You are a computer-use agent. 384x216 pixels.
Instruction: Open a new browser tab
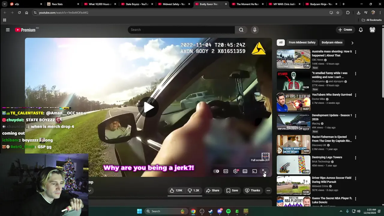pos(343,4)
